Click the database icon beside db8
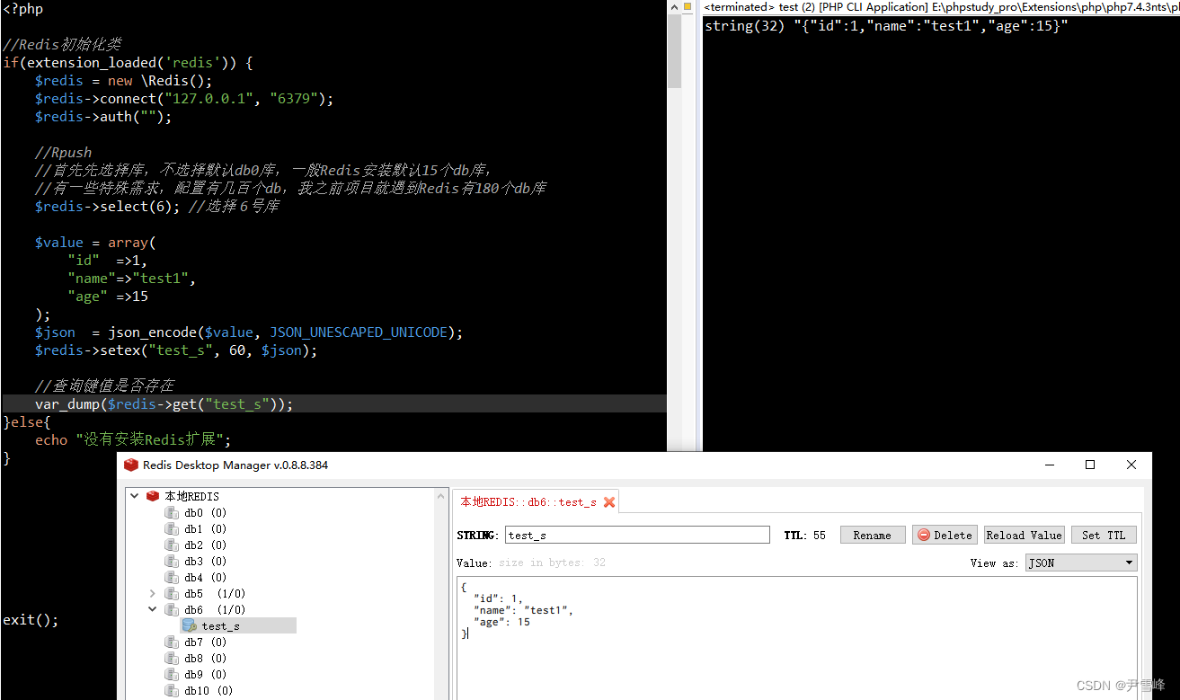The height and width of the screenshot is (700, 1180). (172, 658)
